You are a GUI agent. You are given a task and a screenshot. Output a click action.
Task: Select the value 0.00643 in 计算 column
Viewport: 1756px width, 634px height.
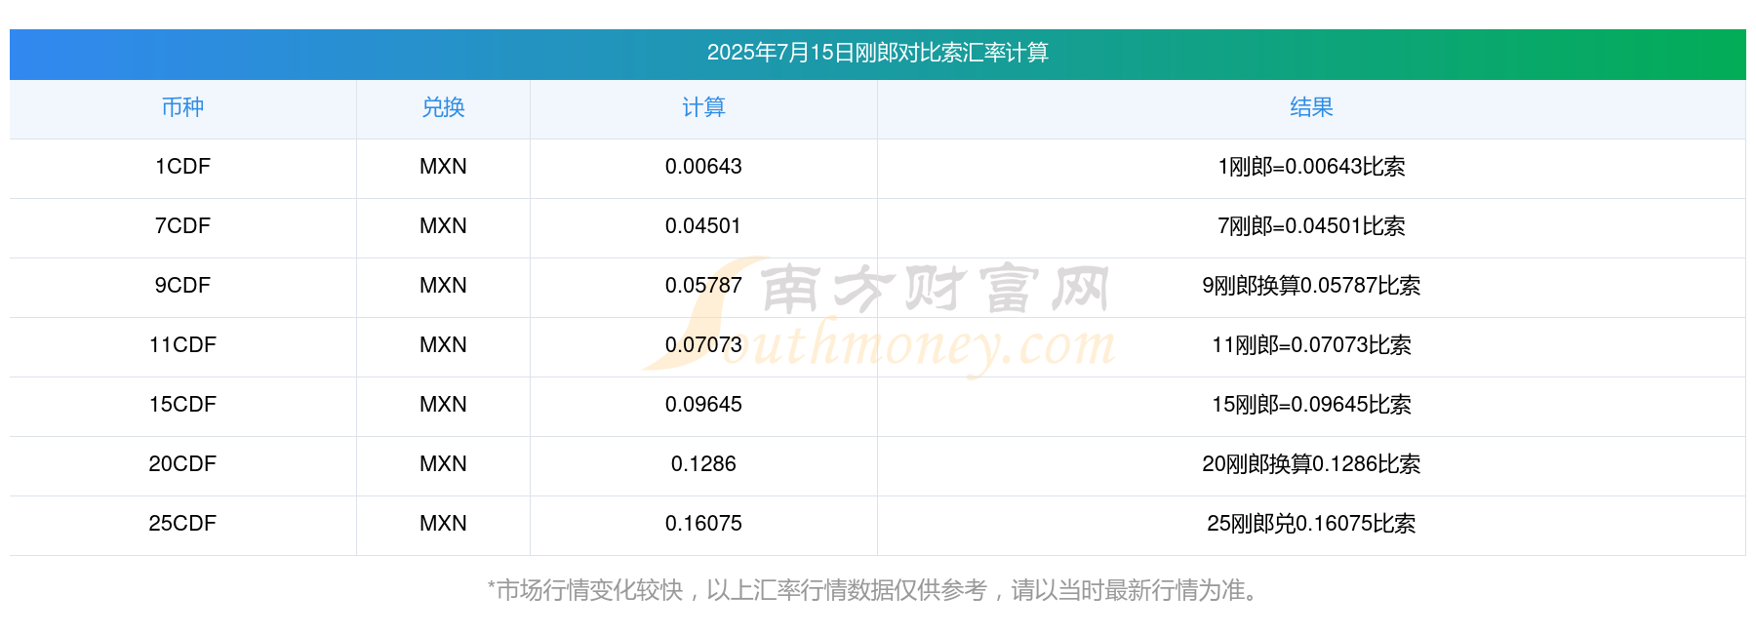(703, 167)
